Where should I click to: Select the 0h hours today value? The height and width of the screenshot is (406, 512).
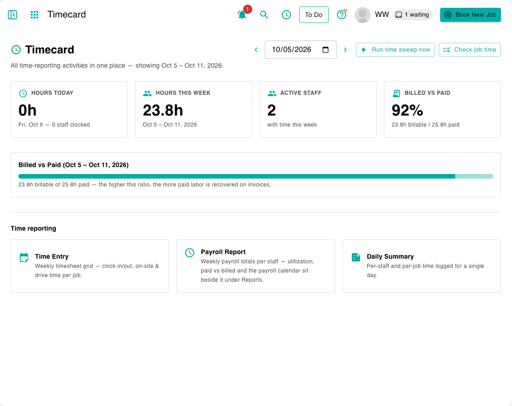coord(28,110)
